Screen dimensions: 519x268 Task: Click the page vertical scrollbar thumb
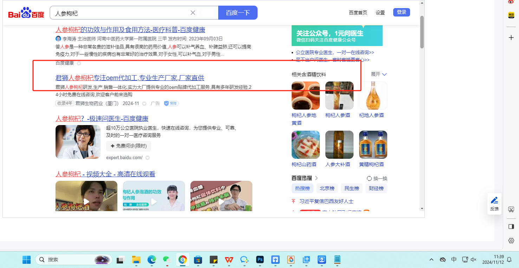click(x=422, y=32)
